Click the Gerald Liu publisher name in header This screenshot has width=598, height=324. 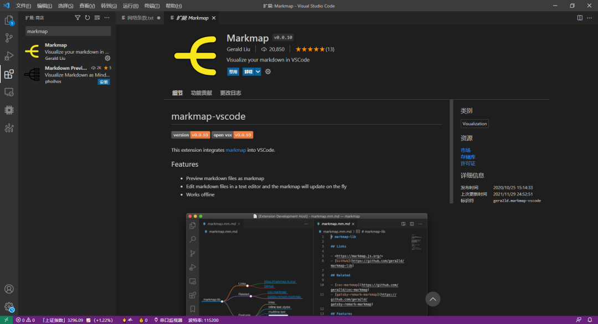coord(238,49)
